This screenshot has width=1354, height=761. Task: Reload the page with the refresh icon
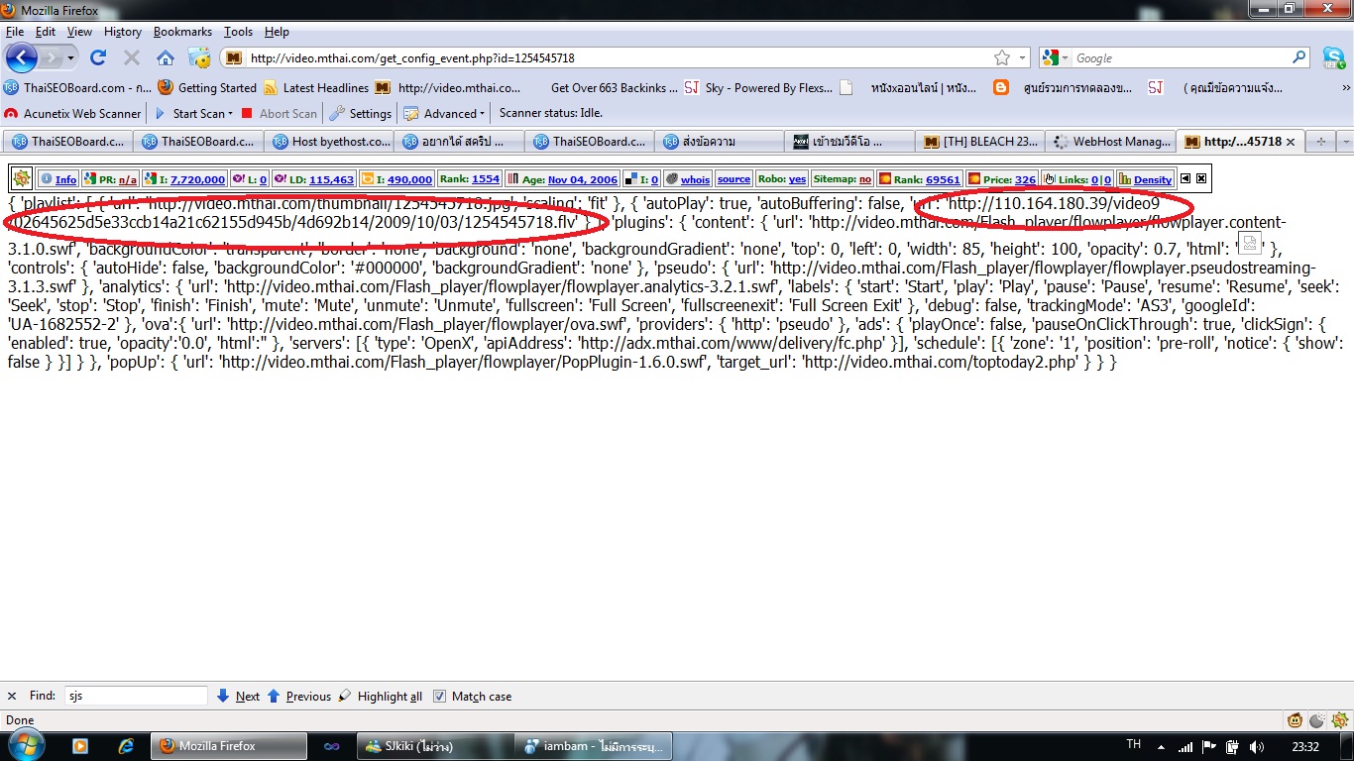pyautogui.click(x=98, y=57)
